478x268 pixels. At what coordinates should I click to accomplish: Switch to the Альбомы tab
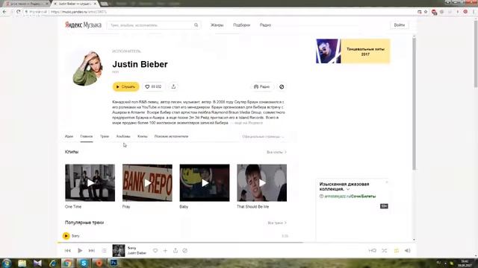click(x=123, y=136)
